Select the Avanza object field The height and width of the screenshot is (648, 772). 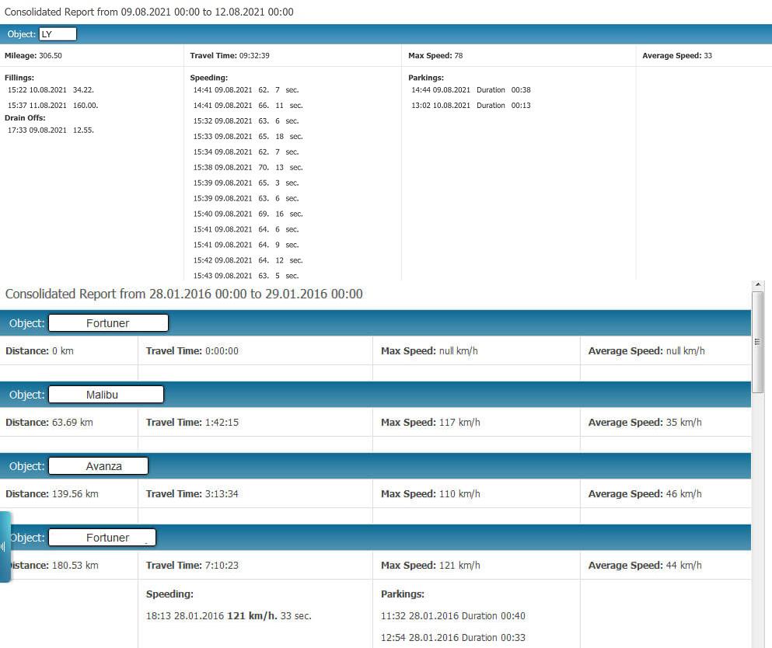pos(98,465)
